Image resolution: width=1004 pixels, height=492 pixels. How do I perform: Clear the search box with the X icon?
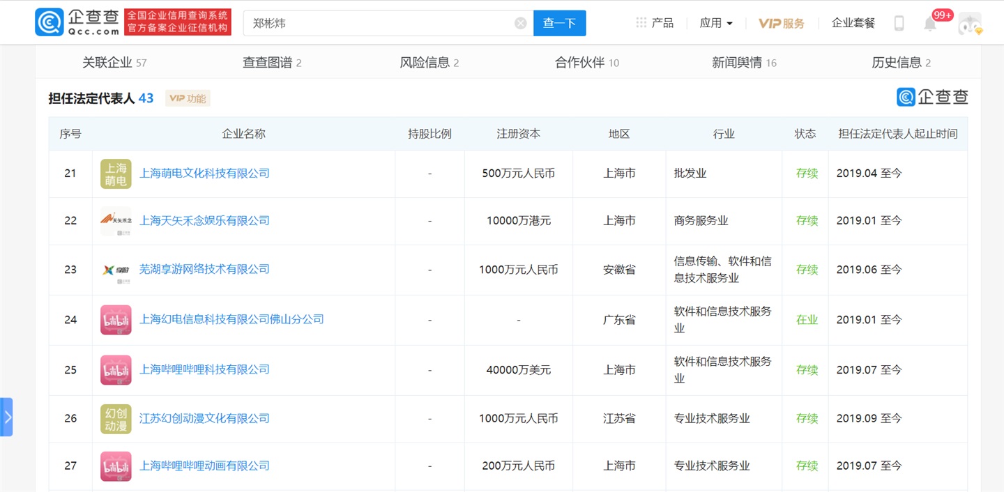click(x=520, y=22)
